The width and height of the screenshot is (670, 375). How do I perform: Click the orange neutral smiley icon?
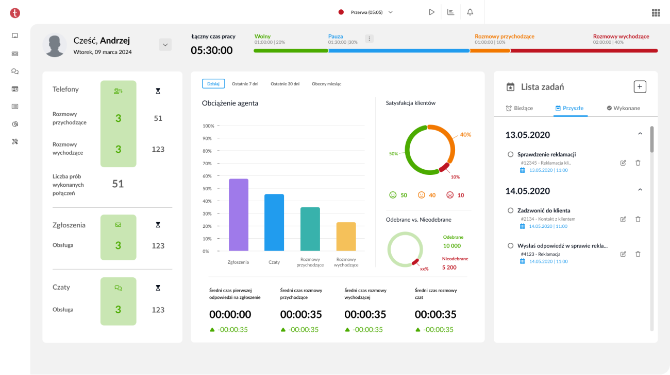point(421,195)
